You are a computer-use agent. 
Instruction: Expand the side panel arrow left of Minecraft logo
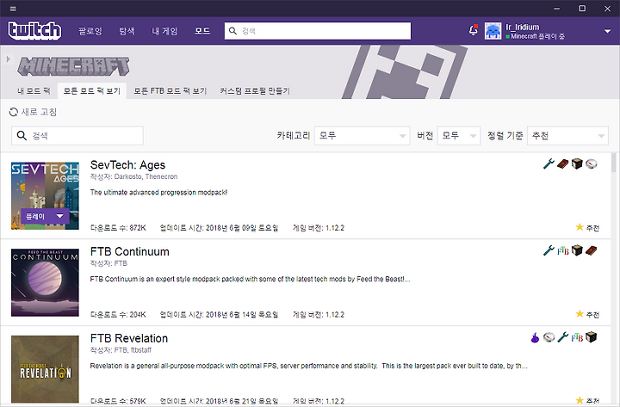coord(8,59)
